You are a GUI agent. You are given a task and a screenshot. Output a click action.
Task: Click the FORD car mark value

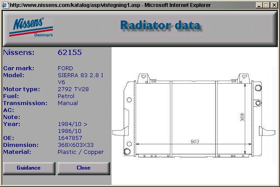pos(65,68)
